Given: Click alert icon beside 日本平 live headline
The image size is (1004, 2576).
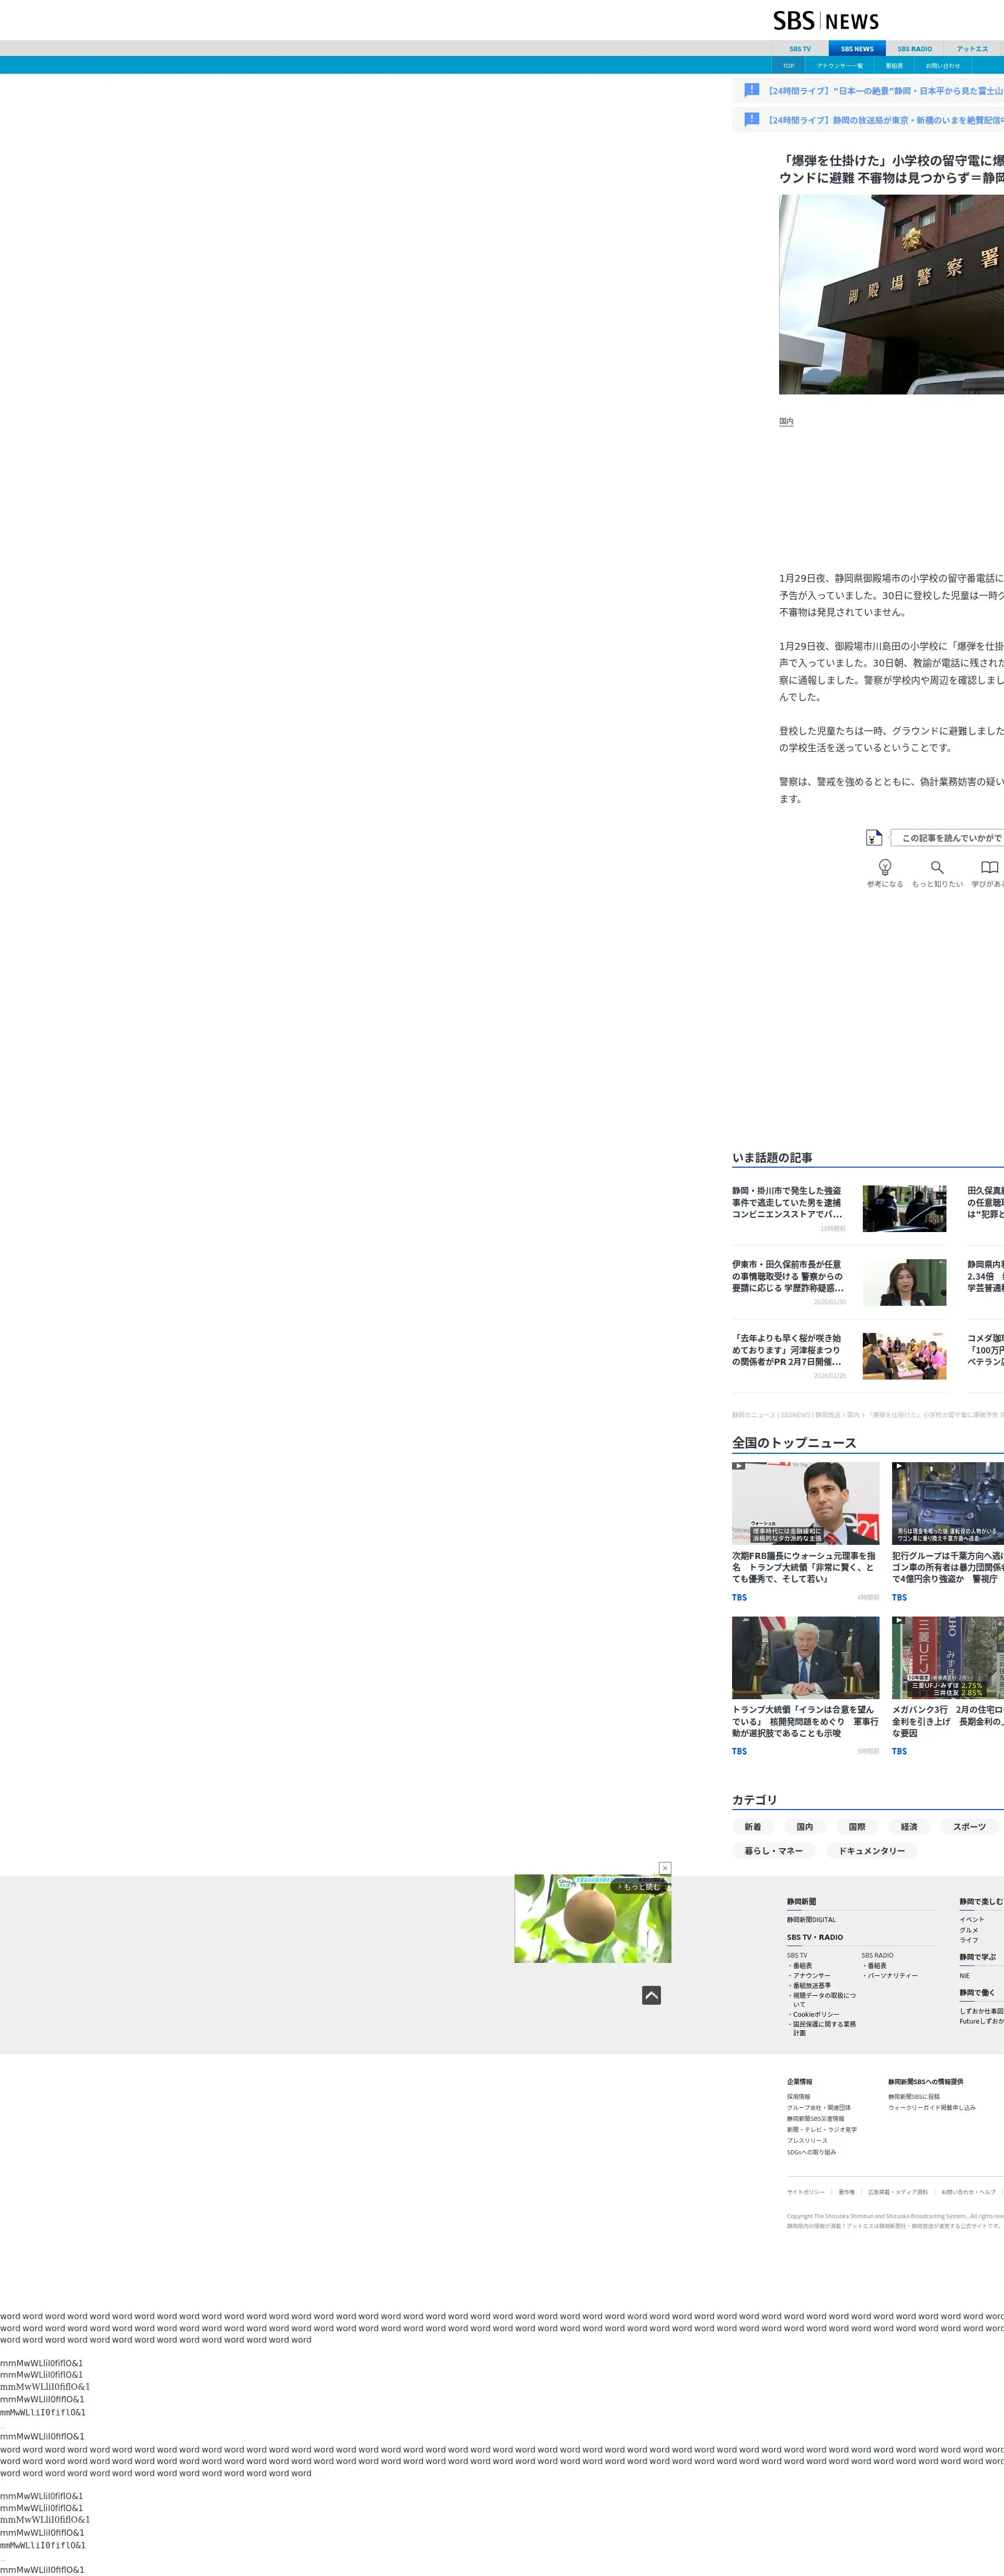Looking at the screenshot, I should click(x=752, y=90).
